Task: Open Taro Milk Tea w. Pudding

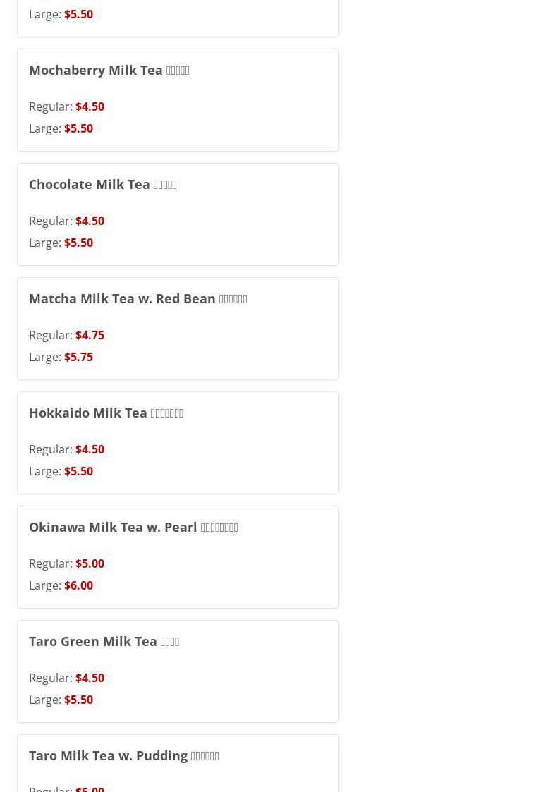Action: 123,756
